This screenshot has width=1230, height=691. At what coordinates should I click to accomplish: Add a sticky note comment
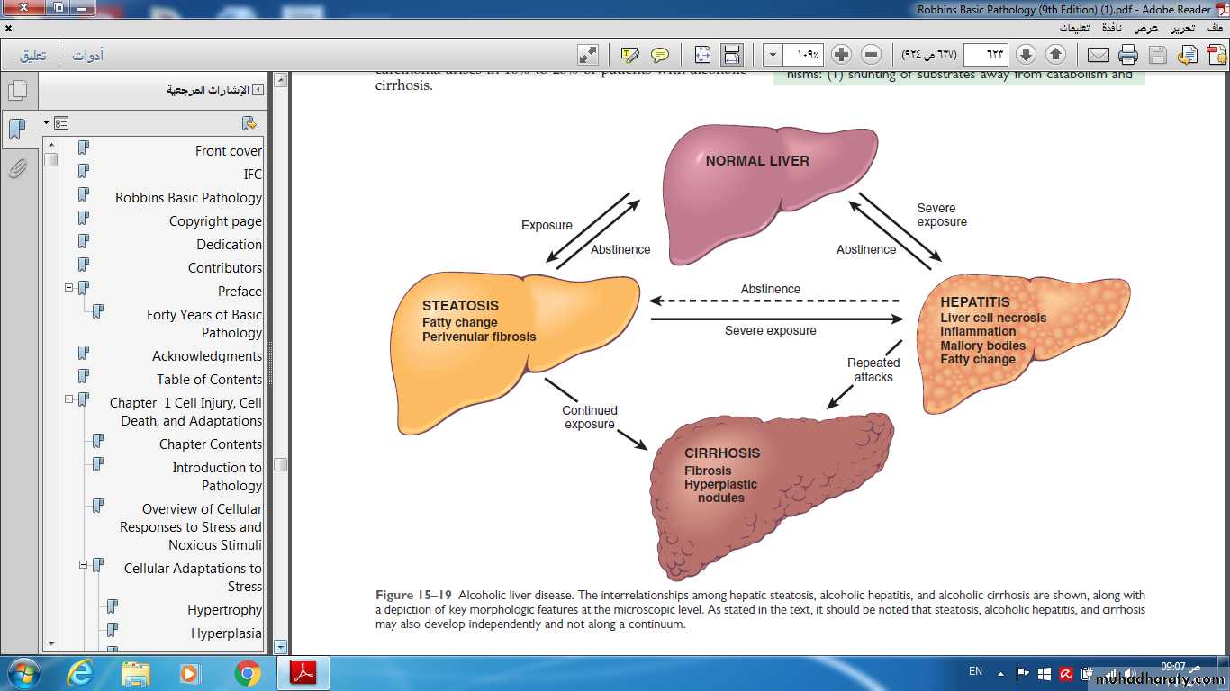coord(660,55)
